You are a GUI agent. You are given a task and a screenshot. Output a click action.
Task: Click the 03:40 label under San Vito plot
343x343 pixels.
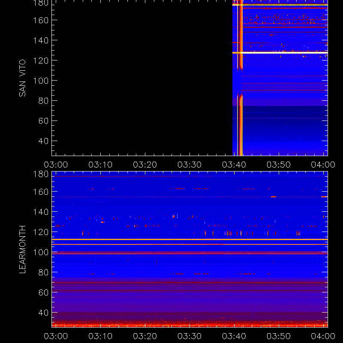point(234,165)
